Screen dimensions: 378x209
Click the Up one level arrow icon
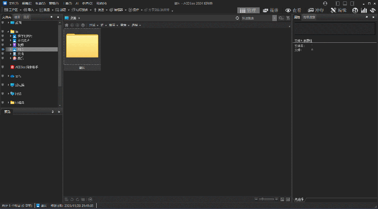tap(83, 25)
